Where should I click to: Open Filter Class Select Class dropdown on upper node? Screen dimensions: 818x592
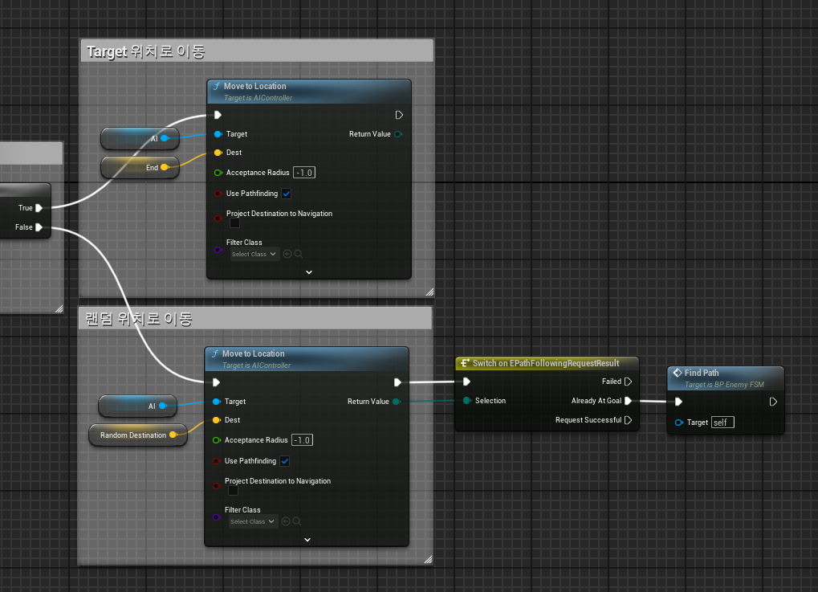tap(254, 255)
